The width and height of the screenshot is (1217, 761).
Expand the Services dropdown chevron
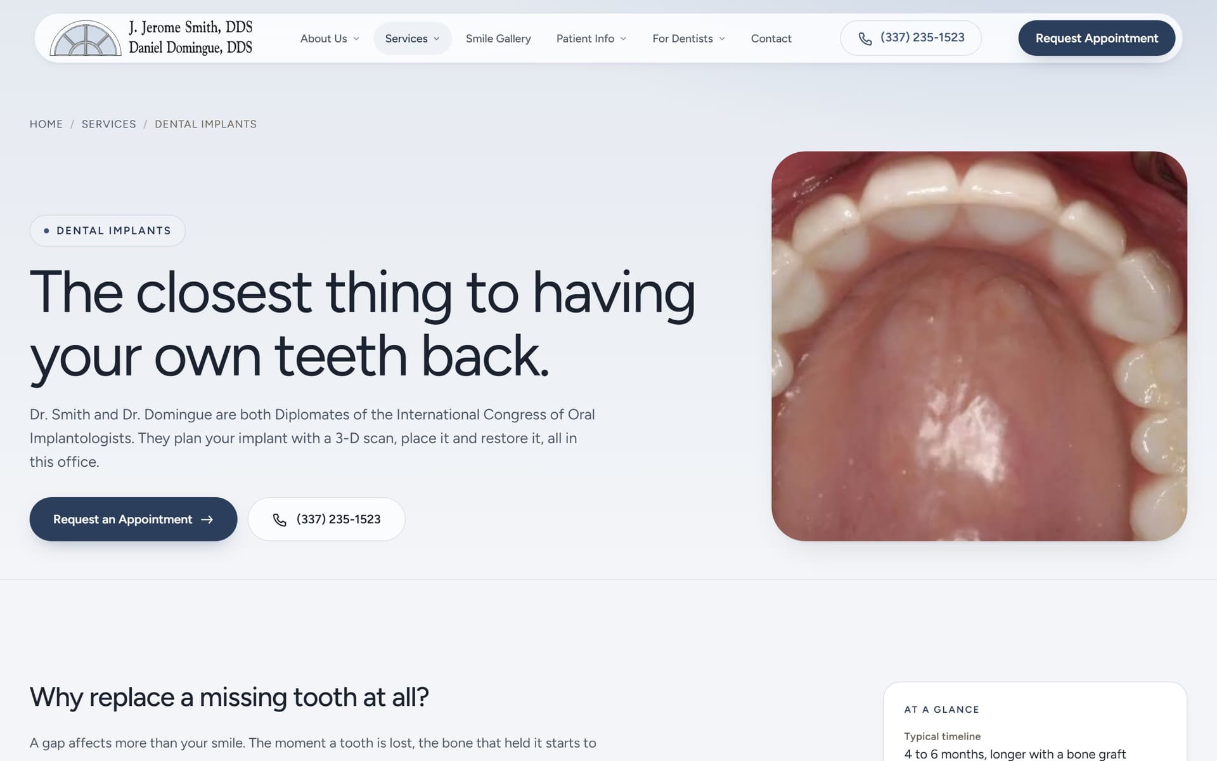coord(436,39)
